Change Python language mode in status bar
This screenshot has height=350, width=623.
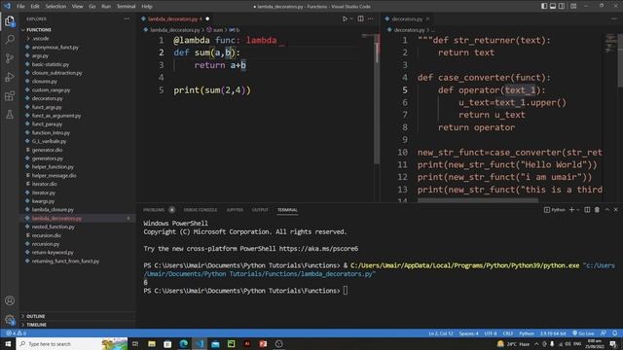pyautogui.click(x=527, y=333)
